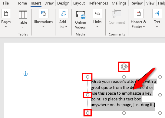Click the text box rotation handle
The width and height of the screenshot is (165, 118).
(x=124, y=67)
